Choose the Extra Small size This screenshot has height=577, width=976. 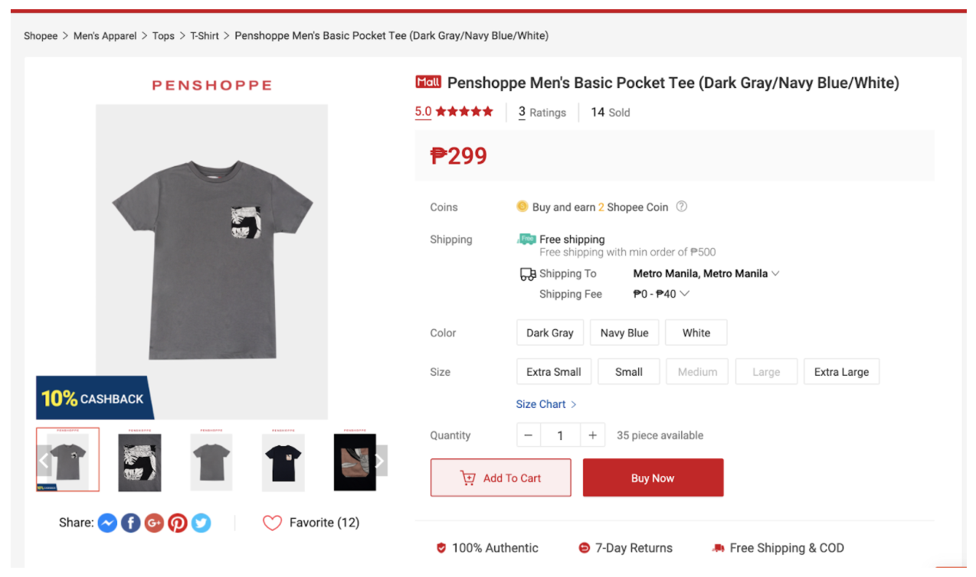(x=553, y=371)
